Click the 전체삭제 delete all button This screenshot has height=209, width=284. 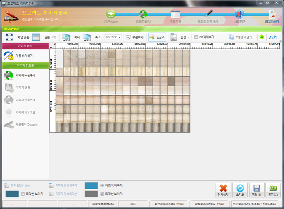pyautogui.click(x=223, y=190)
